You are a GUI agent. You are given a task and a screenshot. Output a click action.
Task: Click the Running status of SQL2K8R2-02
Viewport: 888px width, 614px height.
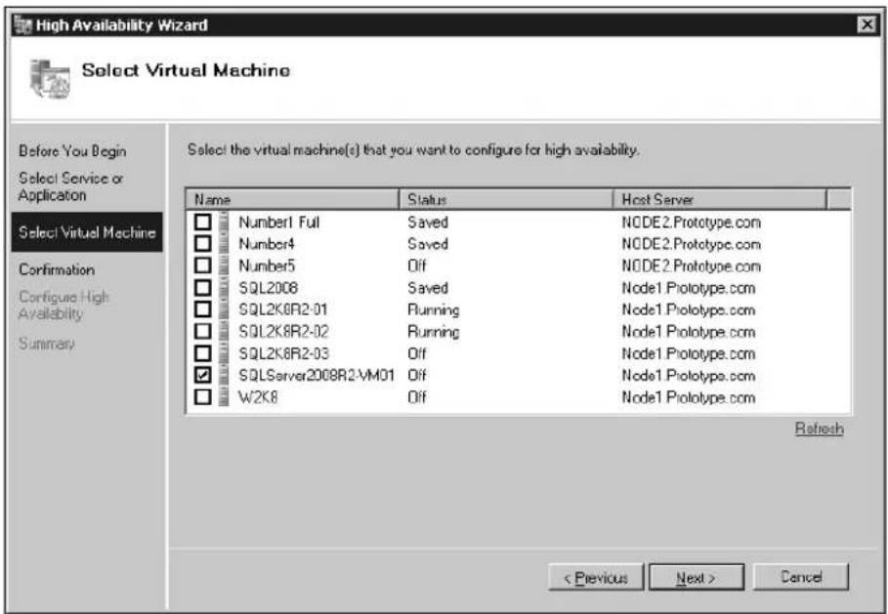[433, 332]
